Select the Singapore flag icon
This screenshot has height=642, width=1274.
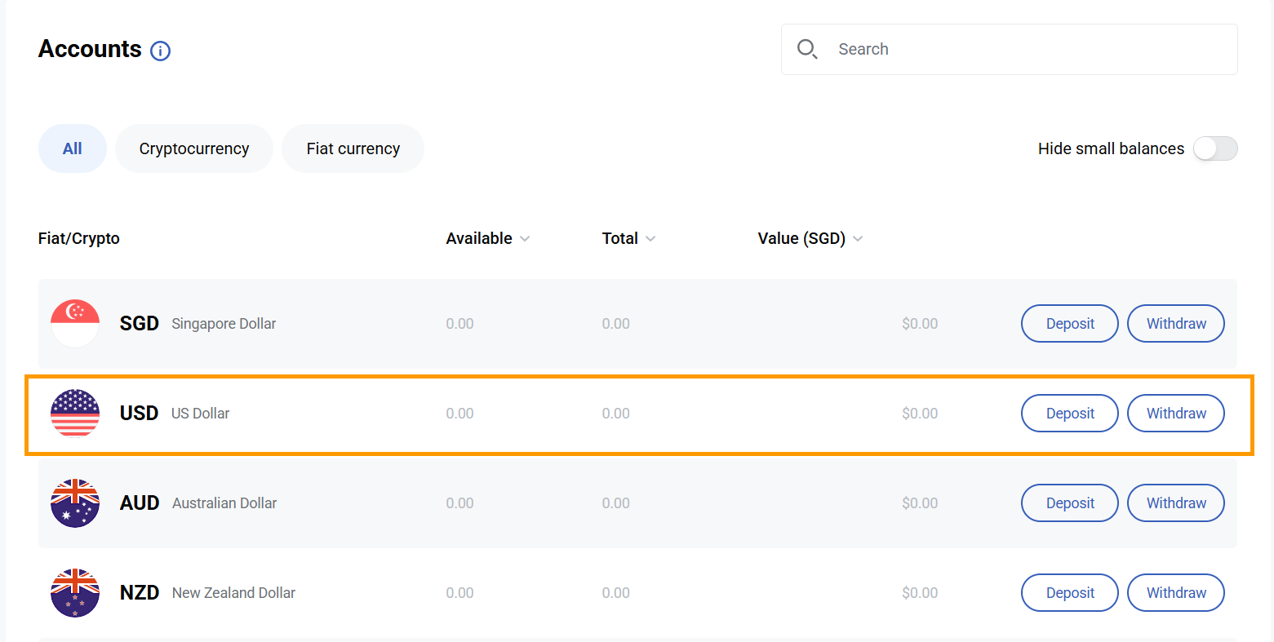[74, 323]
